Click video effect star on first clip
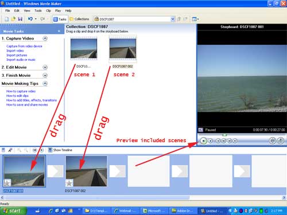Screen dimensions: 287x215 7,183
